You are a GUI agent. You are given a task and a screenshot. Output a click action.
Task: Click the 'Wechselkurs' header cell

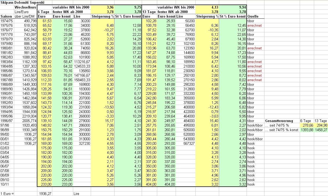point(25,7)
